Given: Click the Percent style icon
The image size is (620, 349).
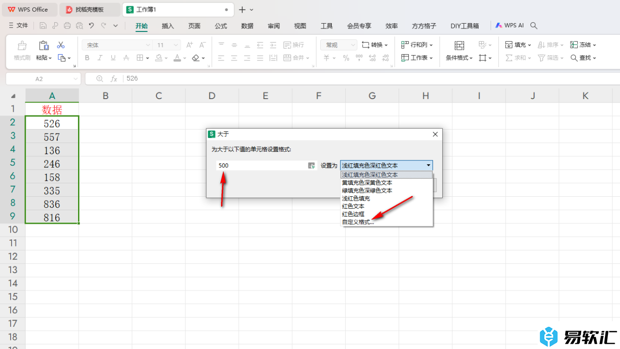Looking at the screenshot, I should (346, 58).
